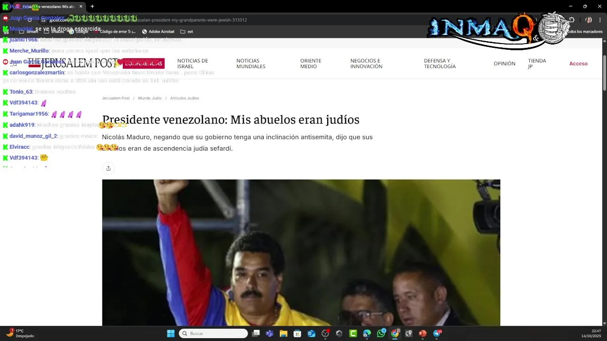
Task: Open the Noticias Mundiales menu
Action: [251, 63]
